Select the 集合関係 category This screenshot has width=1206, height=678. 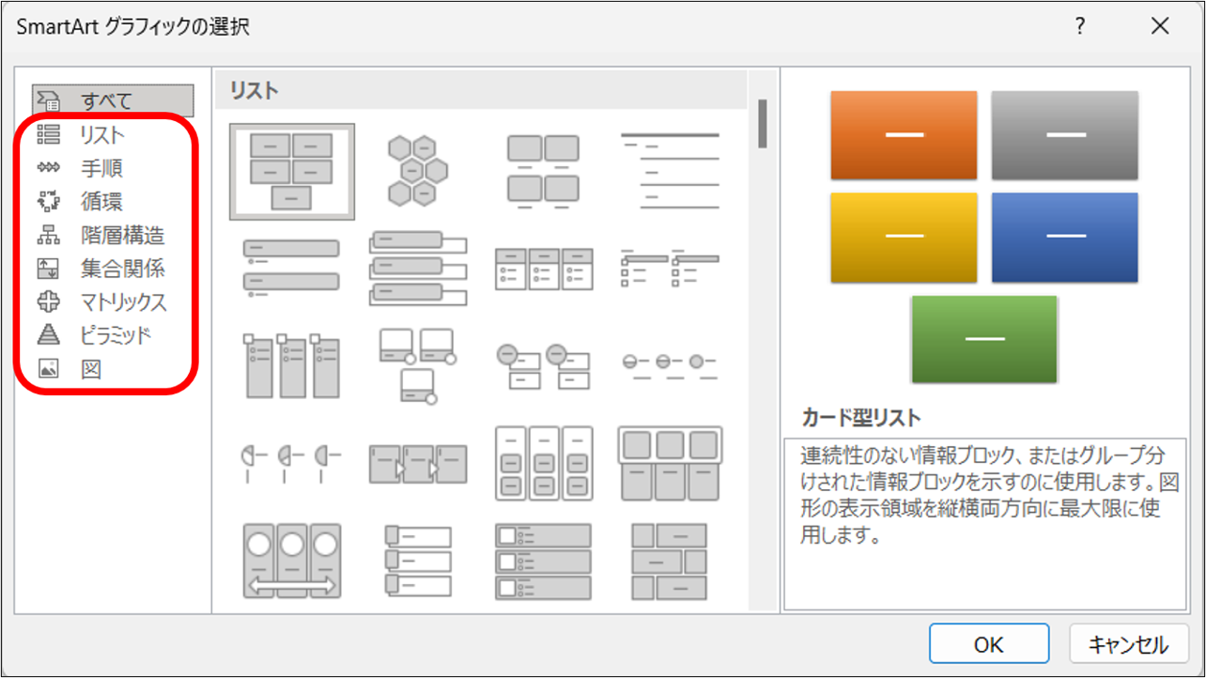101,269
